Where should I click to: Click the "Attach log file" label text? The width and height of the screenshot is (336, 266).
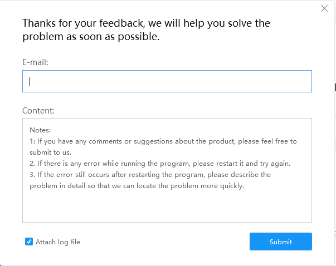tap(58, 242)
